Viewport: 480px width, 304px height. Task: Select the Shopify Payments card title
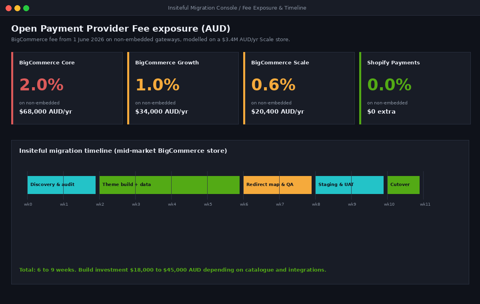coord(394,63)
